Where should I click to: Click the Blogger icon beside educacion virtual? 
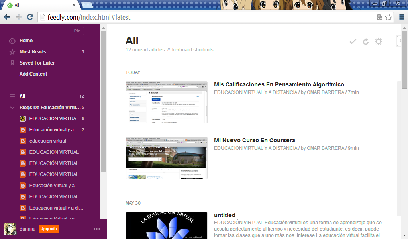(23, 141)
